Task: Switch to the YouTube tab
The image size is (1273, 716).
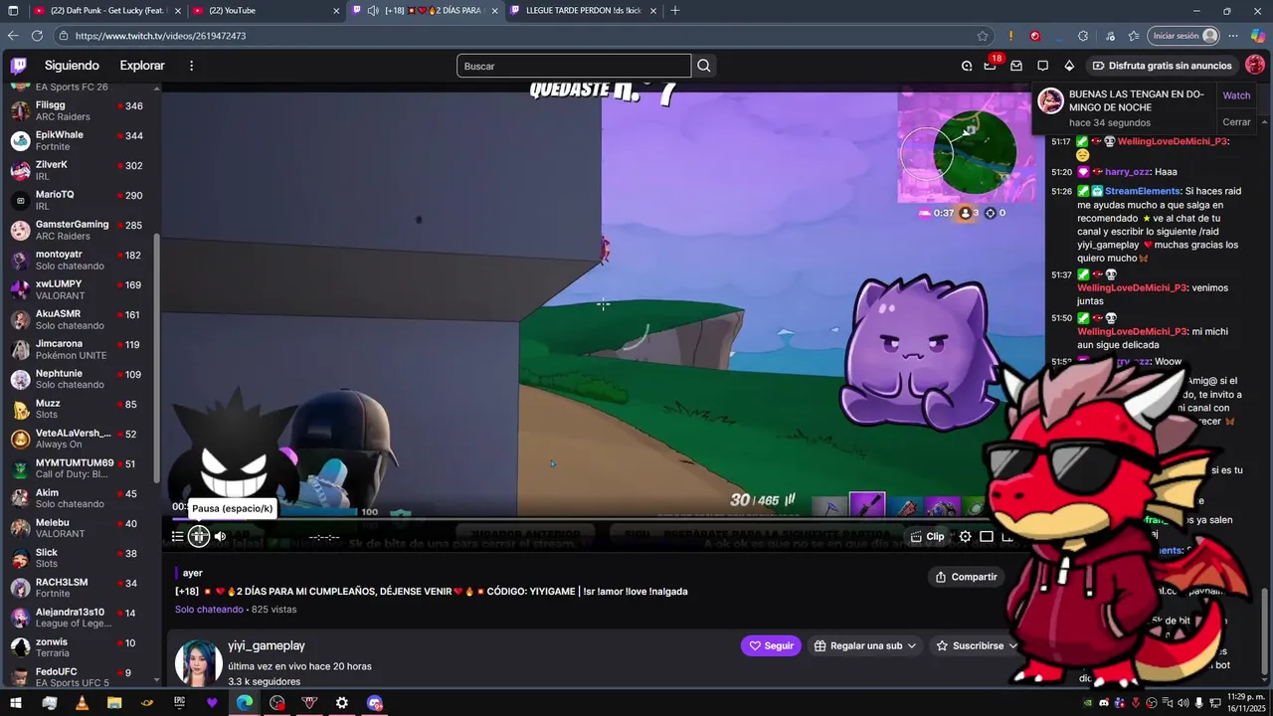Action: (265, 11)
